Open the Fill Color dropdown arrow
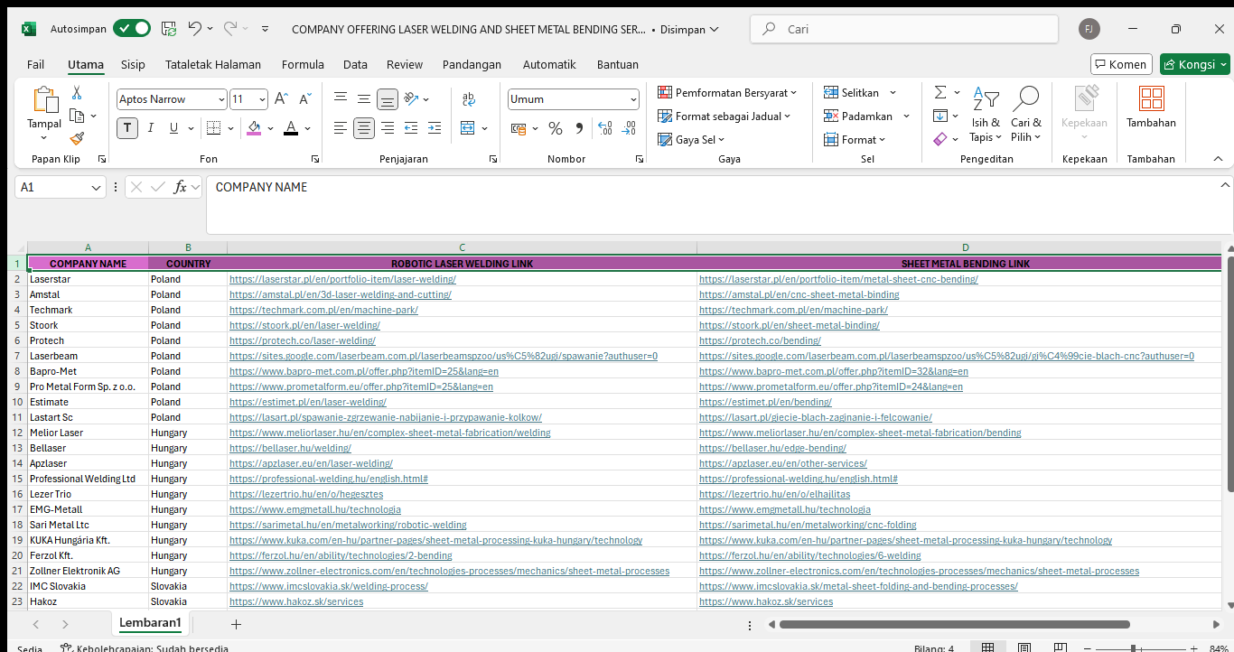This screenshot has height=652, width=1234. 270,128
